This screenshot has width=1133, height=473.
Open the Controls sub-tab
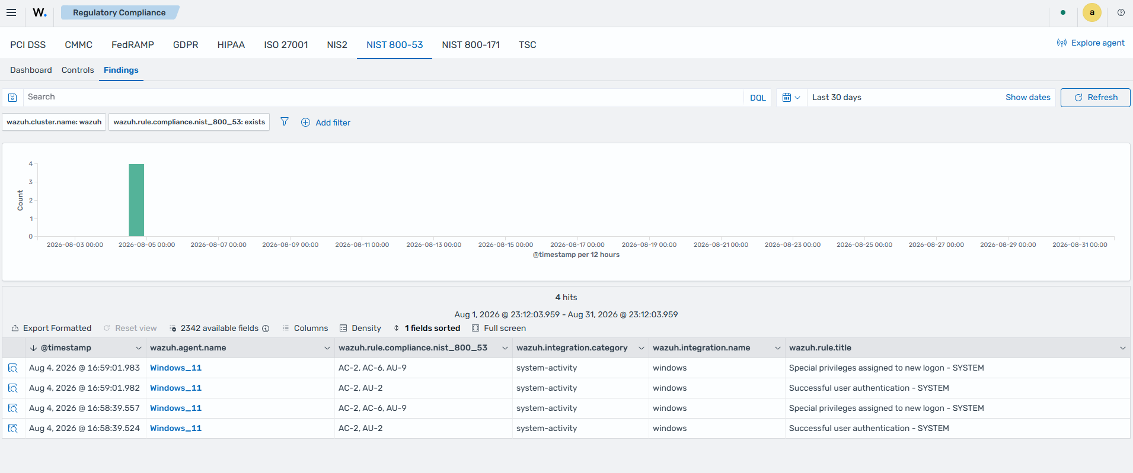click(78, 70)
